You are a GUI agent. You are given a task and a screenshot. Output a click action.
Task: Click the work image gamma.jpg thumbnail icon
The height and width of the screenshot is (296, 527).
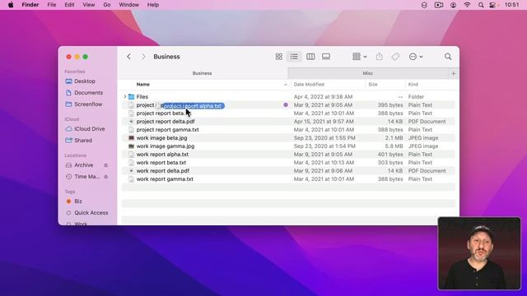[x=132, y=146]
